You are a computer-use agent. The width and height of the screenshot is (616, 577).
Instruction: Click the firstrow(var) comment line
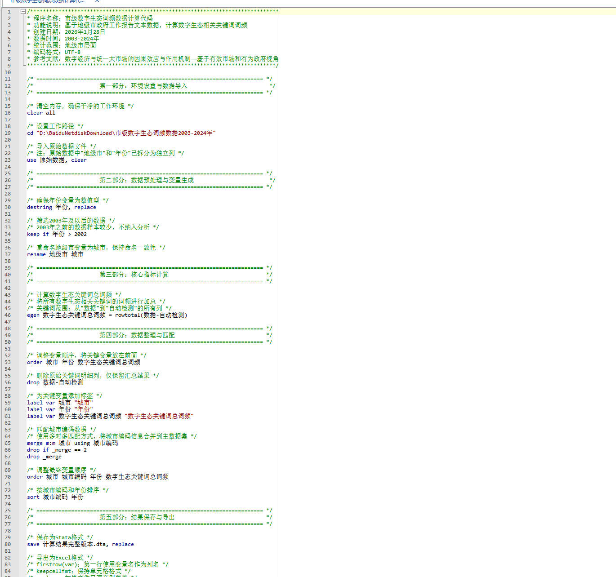pos(98,564)
